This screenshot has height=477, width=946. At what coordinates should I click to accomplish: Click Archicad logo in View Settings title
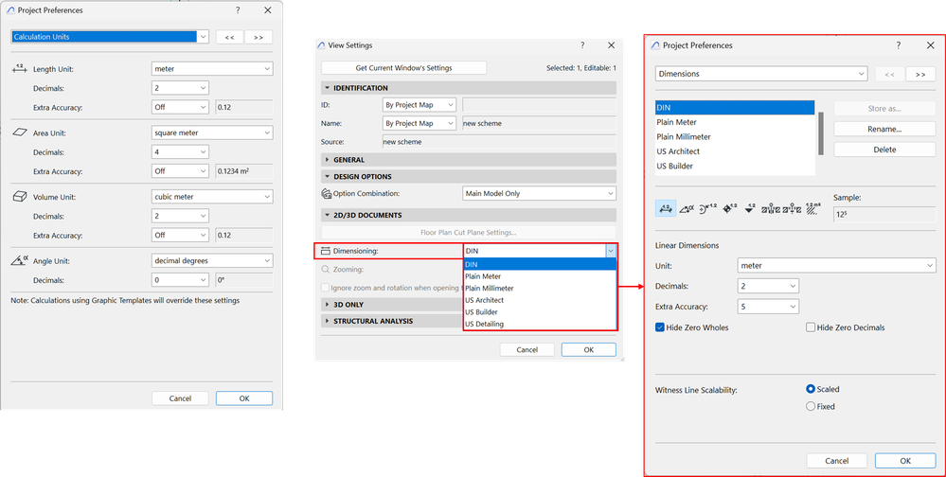pos(322,45)
